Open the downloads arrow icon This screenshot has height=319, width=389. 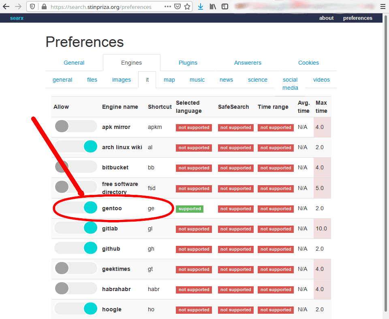click(201, 7)
